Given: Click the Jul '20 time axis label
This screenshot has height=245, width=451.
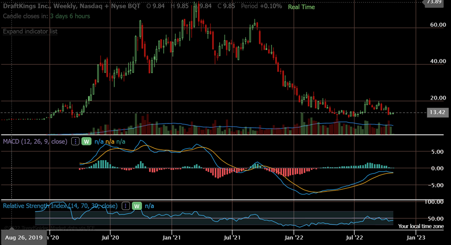Looking at the screenshot, I should click(x=111, y=238).
